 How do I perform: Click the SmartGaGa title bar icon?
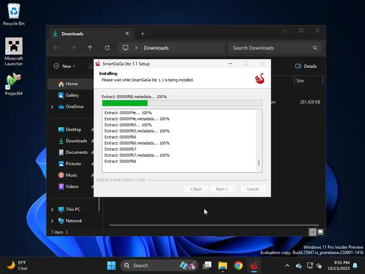[x=98, y=64]
